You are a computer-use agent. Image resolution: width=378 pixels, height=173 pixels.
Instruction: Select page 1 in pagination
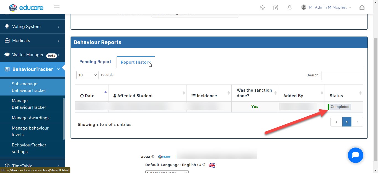pos(347,122)
